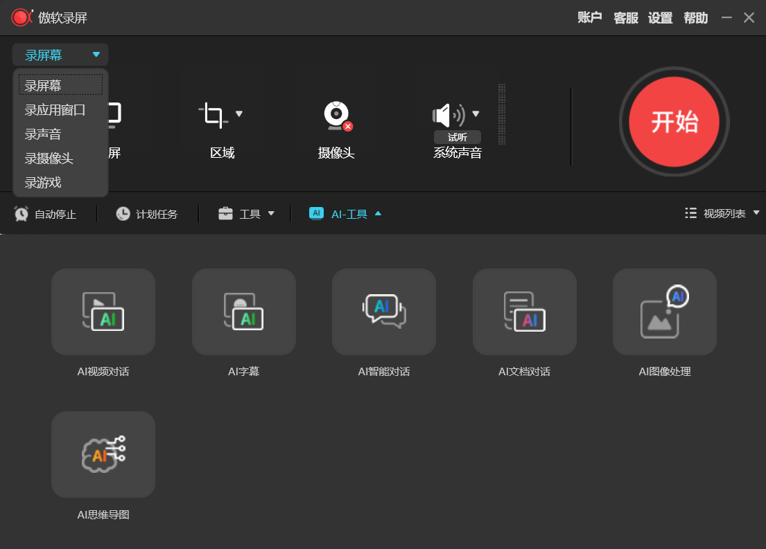The height and width of the screenshot is (549, 766).
Task: Open the AI图像处理 image icon
Action: click(665, 312)
